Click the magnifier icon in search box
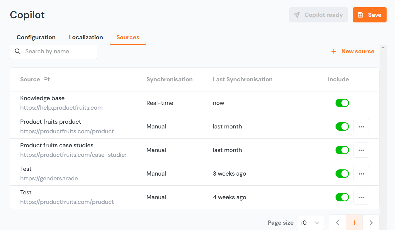This screenshot has width=395, height=230. [x=18, y=52]
